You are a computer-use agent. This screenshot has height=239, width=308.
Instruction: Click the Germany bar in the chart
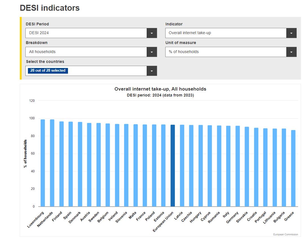(238, 166)
